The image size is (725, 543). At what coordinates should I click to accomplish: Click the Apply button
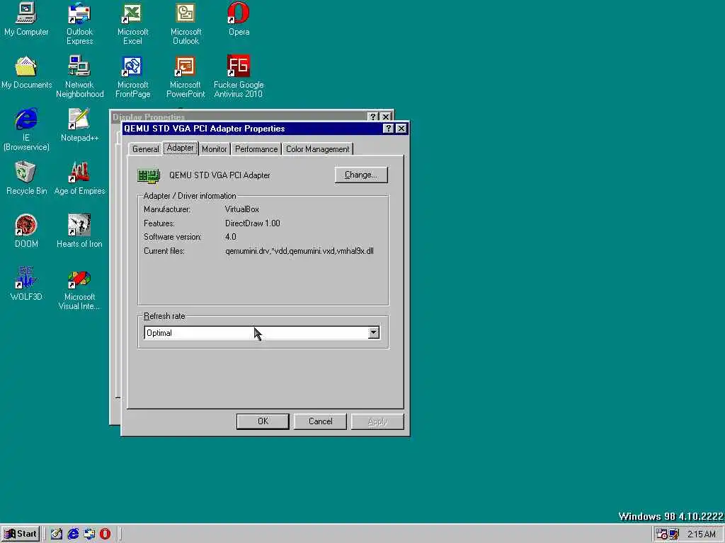(377, 421)
